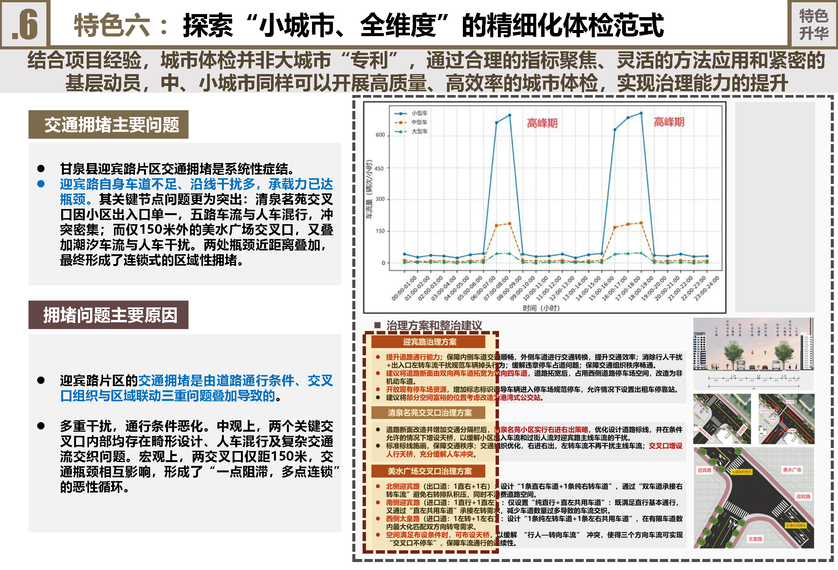This screenshot has width=838, height=570.
Task: Click the 中型车 orange legend marker
Action: pyautogui.click(x=401, y=122)
